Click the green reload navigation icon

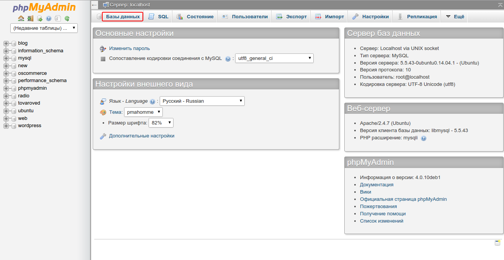[x=67, y=18]
